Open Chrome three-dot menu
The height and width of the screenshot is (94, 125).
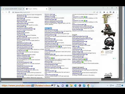[x=116, y=12]
